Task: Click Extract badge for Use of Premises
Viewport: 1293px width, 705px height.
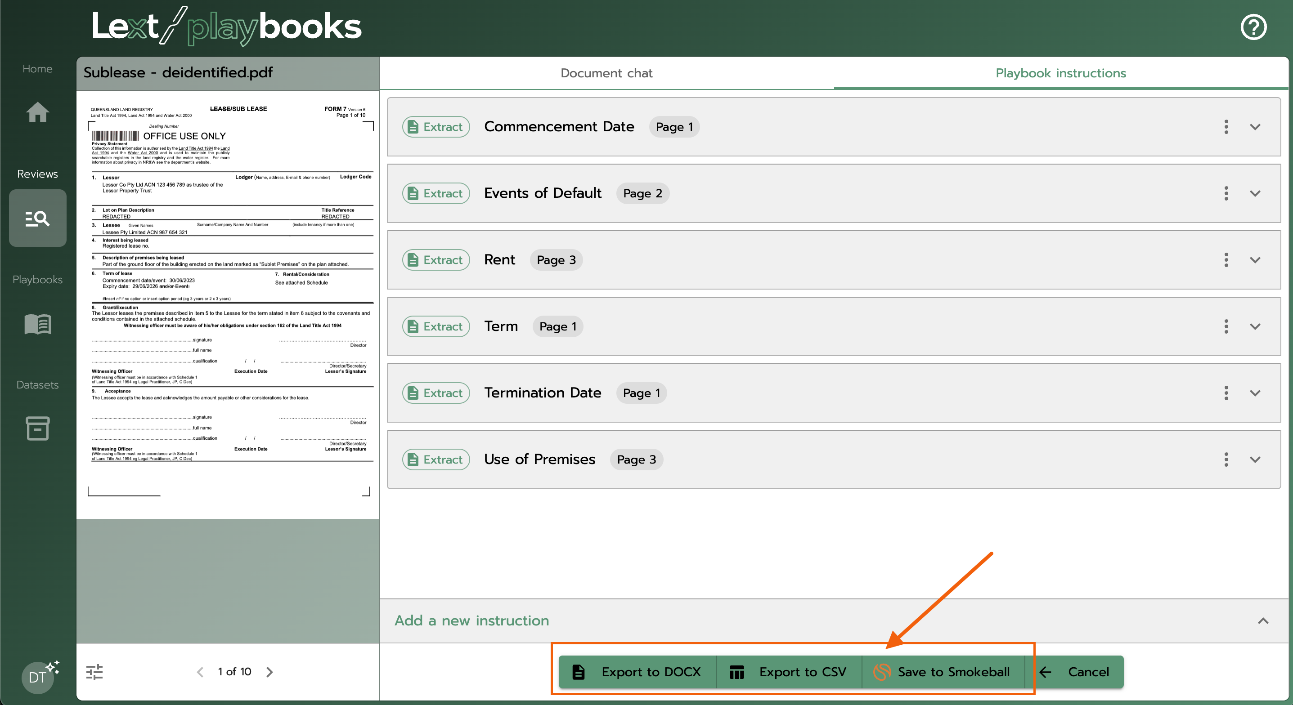Action: click(x=435, y=459)
